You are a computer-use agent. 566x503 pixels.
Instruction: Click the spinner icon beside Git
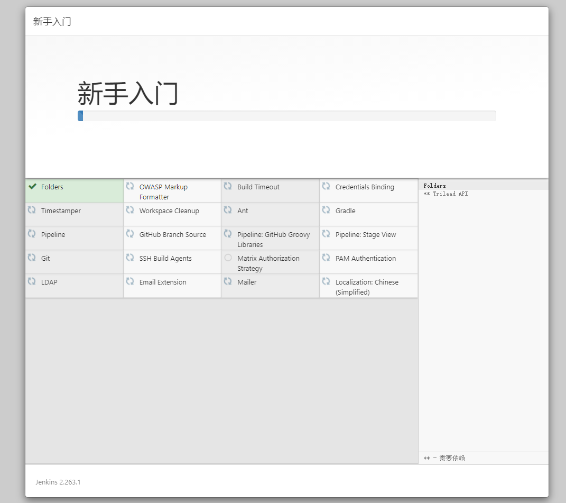click(32, 258)
